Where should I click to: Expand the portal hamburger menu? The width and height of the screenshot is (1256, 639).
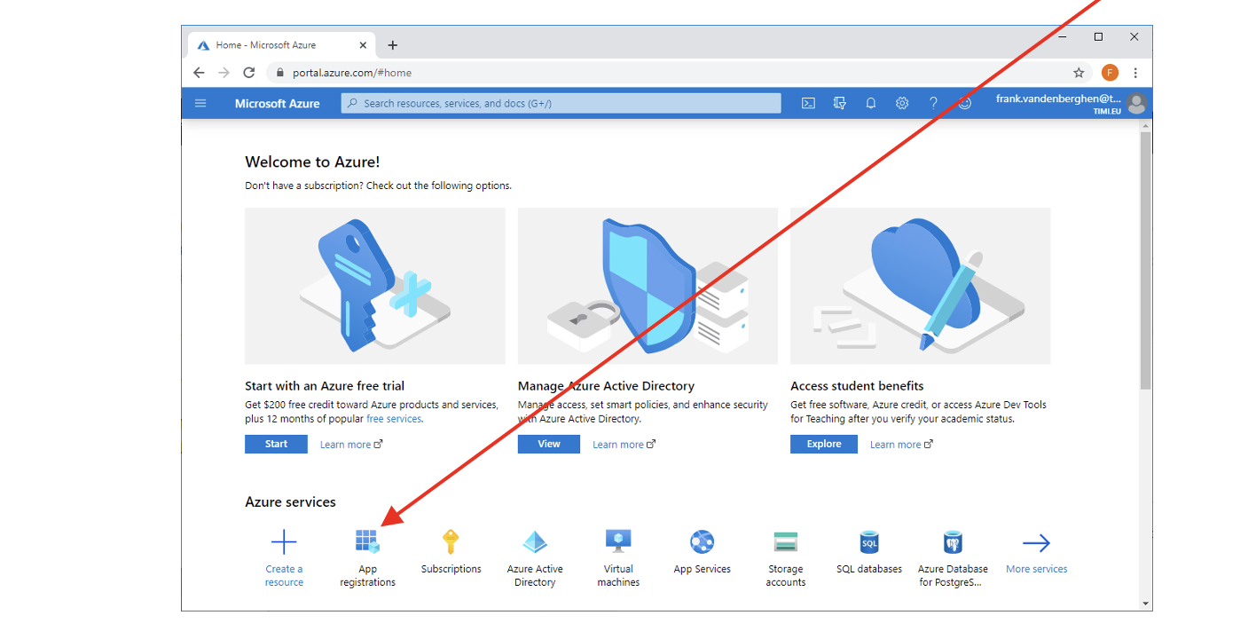point(200,103)
